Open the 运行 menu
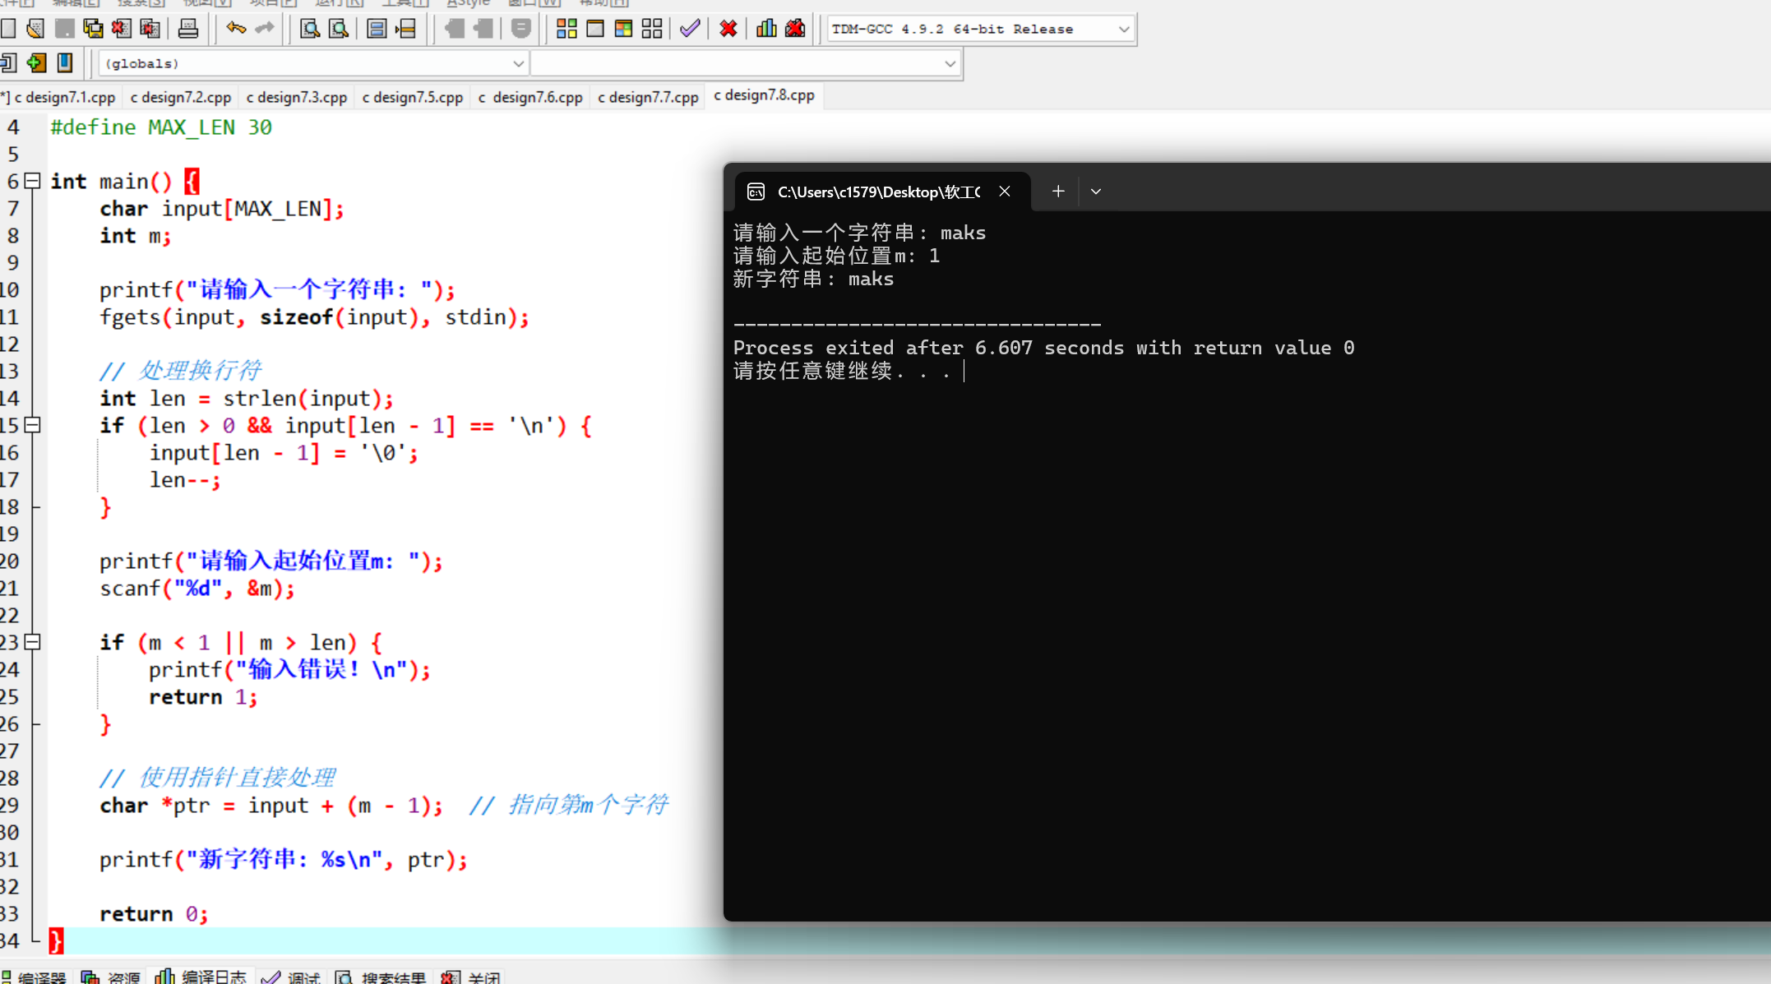 337,3
